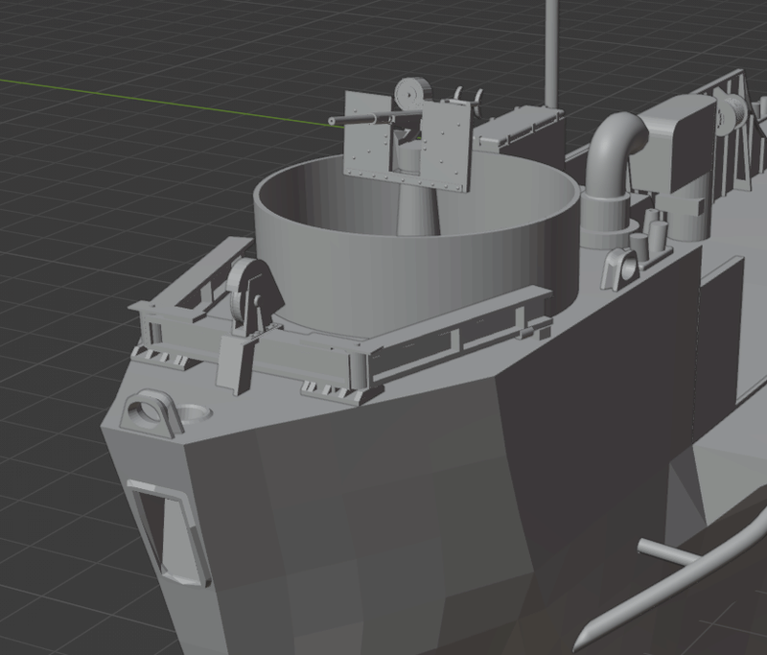Select the conical gun pedestal
767x655 pixels.
(418, 210)
